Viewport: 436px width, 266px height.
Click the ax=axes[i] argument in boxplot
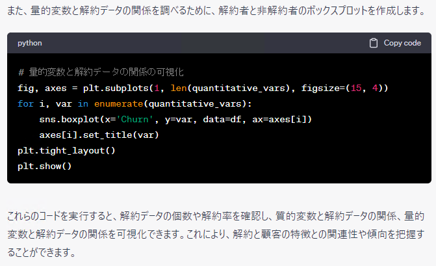276,118
